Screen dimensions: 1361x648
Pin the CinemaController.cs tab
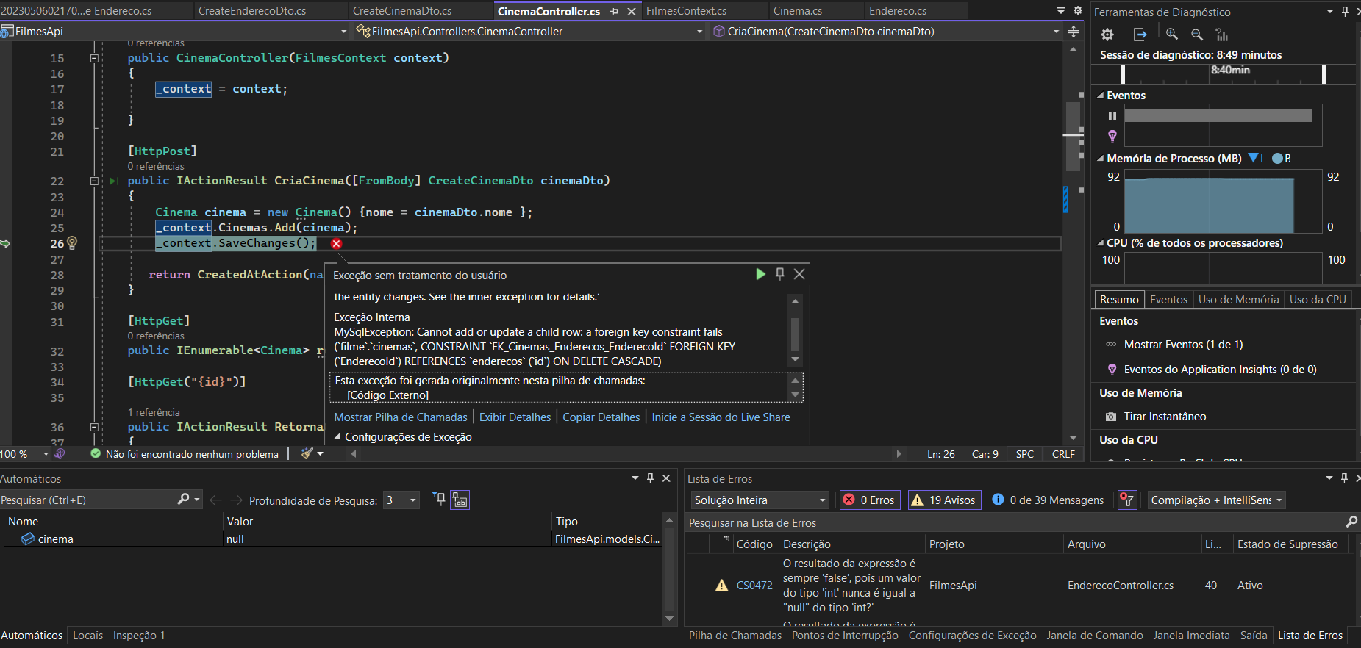point(614,12)
